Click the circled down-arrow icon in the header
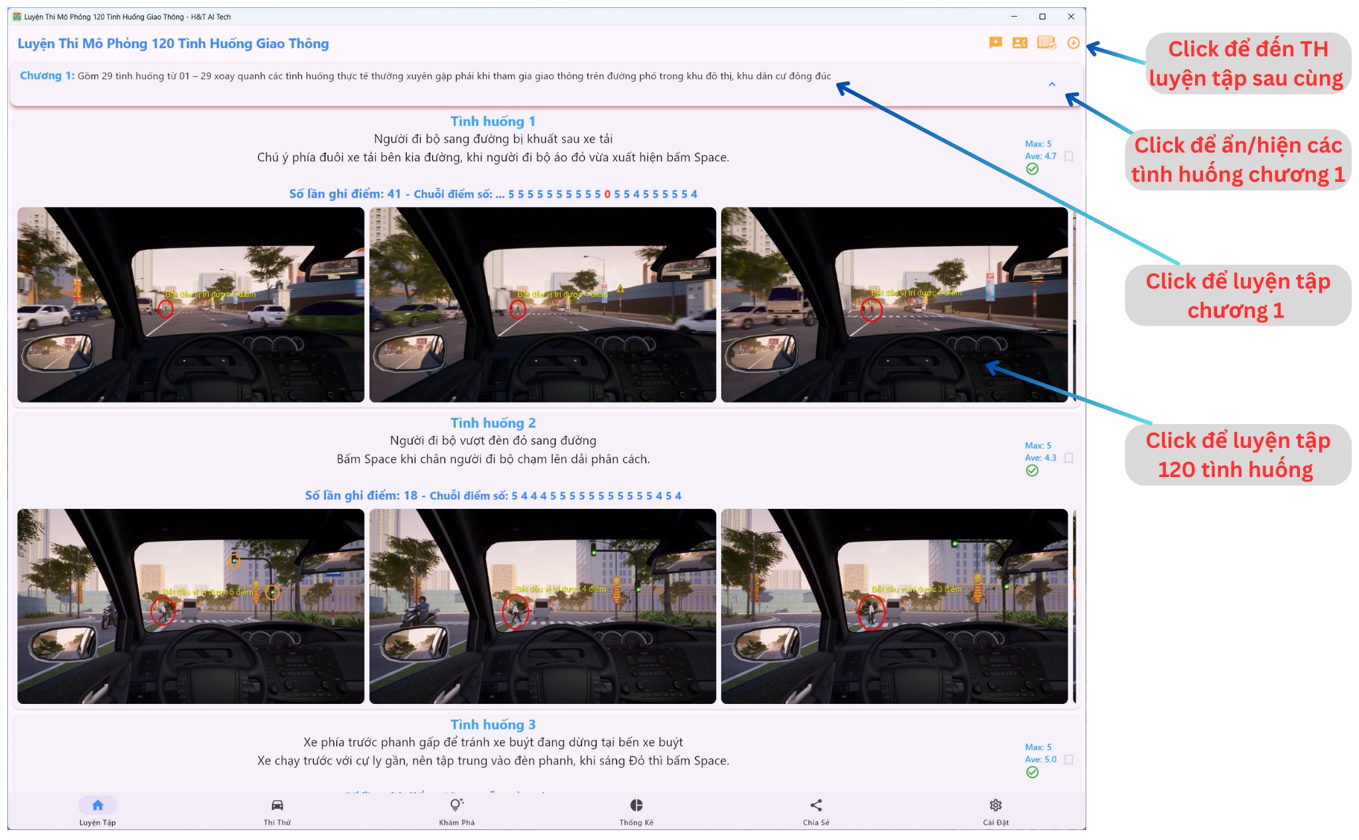Screen dimensions: 1359x840 coord(1073,43)
